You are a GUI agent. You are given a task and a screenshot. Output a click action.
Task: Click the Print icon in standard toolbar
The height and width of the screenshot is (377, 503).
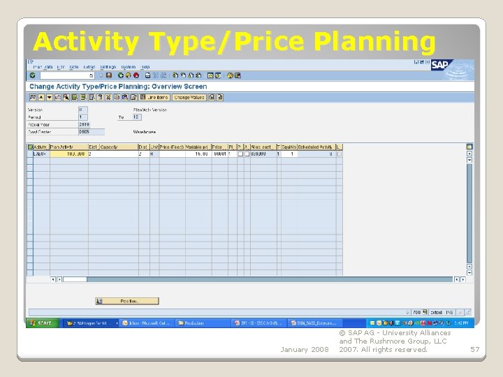click(147, 75)
